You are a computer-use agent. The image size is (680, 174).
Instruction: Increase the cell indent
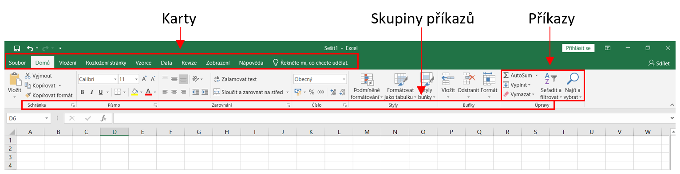205,92
